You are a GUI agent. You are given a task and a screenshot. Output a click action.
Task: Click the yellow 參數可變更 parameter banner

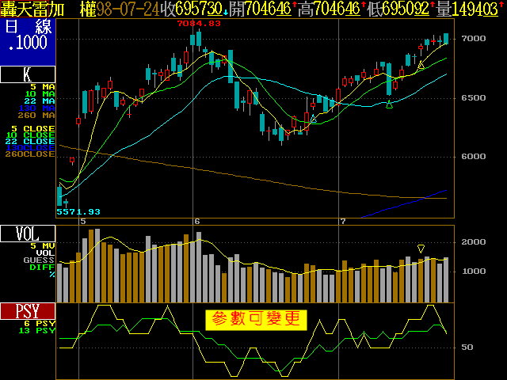click(255, 319)
